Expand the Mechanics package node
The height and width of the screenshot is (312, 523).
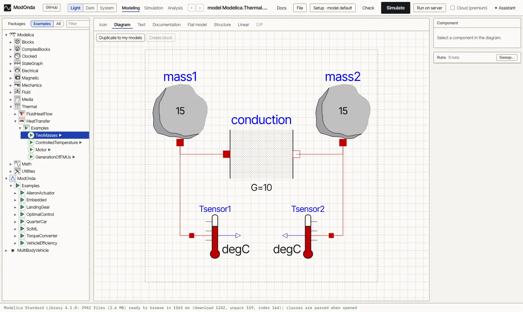coord(11,86)
